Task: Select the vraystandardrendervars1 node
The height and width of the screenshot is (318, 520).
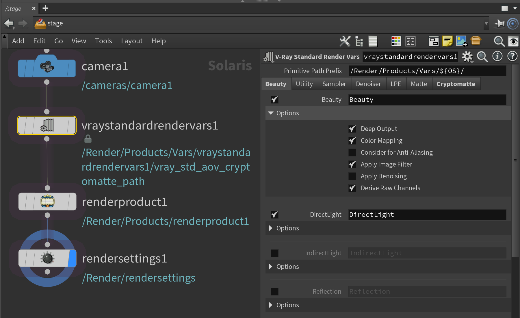Action: pyautogui.click(x=47, y=125)
